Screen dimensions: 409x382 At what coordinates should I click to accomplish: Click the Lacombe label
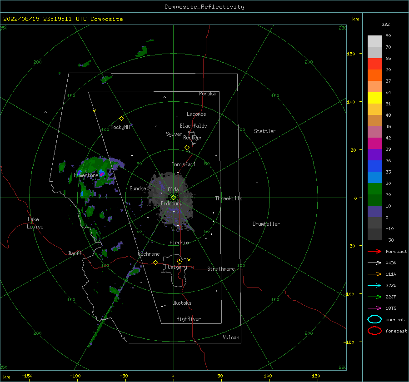click(x=196, y=114)
